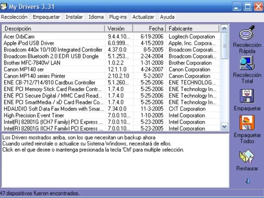This screenshot has height=198, width=264.
Task: Select the Canon MP140 ser row
Action: (x=111, y=69)
